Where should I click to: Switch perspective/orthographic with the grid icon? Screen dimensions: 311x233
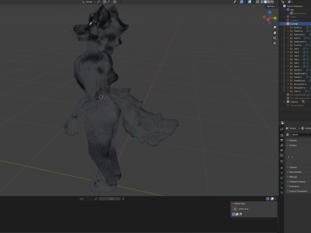[x=275, y=43]
